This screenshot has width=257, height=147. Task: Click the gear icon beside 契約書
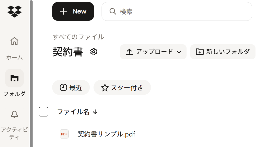[x=94, y=52]
